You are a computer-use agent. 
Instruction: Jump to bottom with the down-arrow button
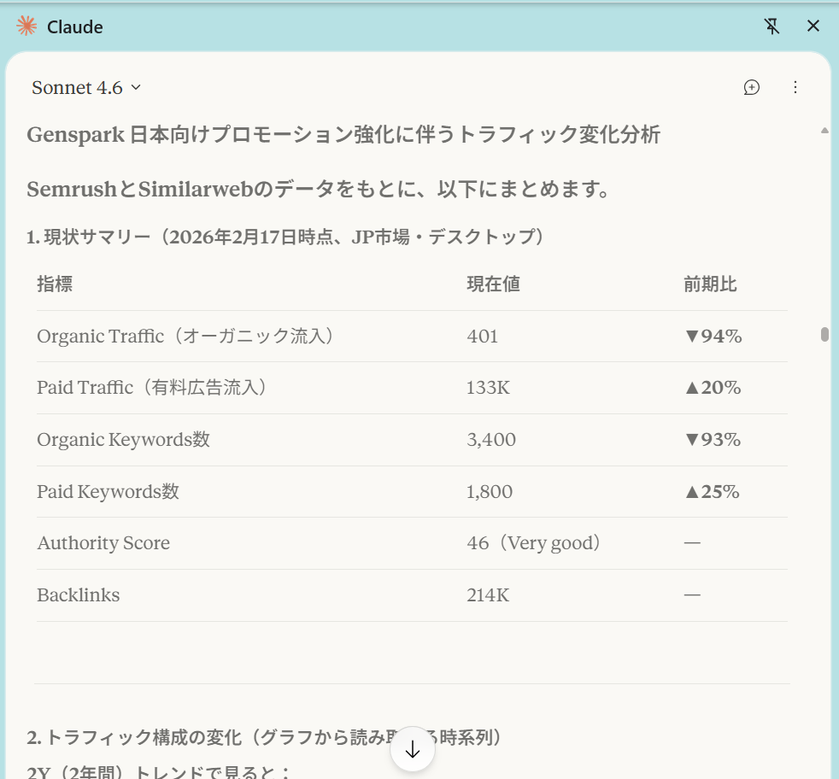click(x=413, y=749)
